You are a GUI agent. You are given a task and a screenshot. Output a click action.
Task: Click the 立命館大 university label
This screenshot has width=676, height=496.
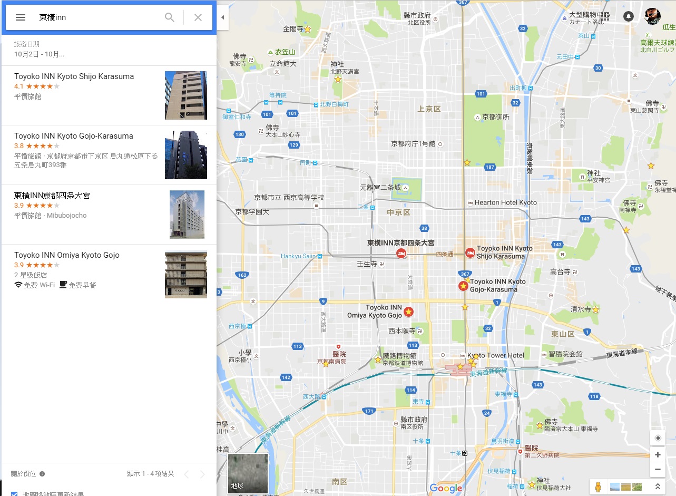283,63
